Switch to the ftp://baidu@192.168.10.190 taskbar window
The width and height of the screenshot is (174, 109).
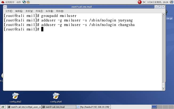pyautogui.click(x=93, y=107)
